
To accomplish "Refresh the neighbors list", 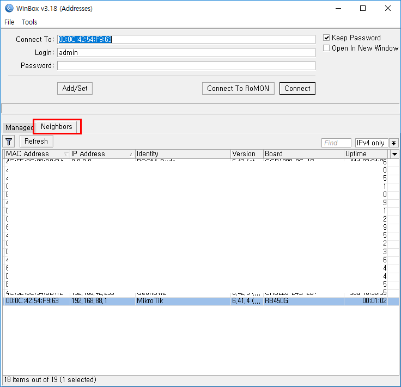I will (37, 142).
